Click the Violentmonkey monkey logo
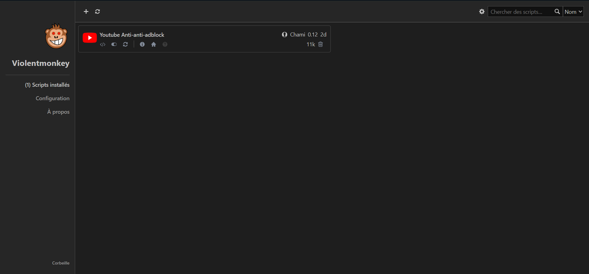589x274 pixels. 56,36
